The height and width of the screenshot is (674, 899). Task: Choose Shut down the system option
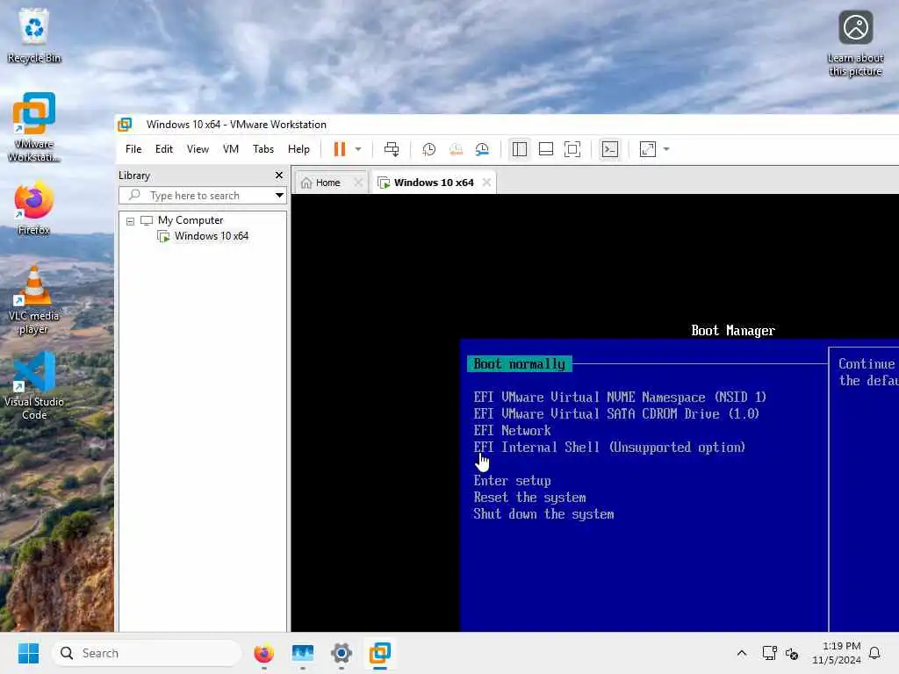click(x=543, y=514)
